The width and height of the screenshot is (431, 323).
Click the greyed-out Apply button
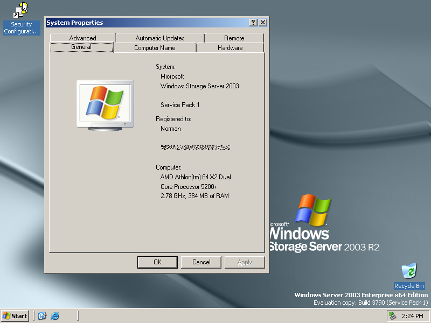245,262
